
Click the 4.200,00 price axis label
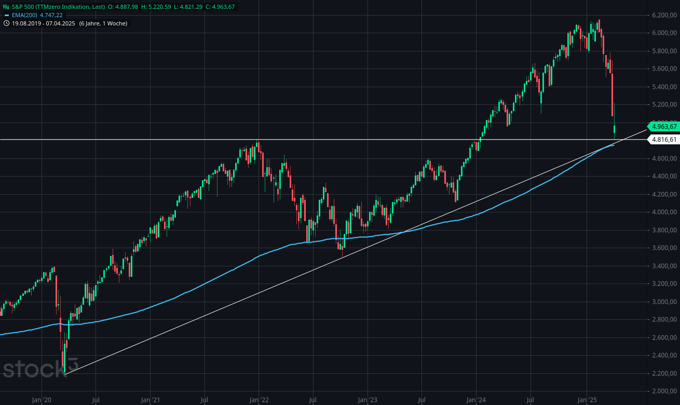pos(665,194)
